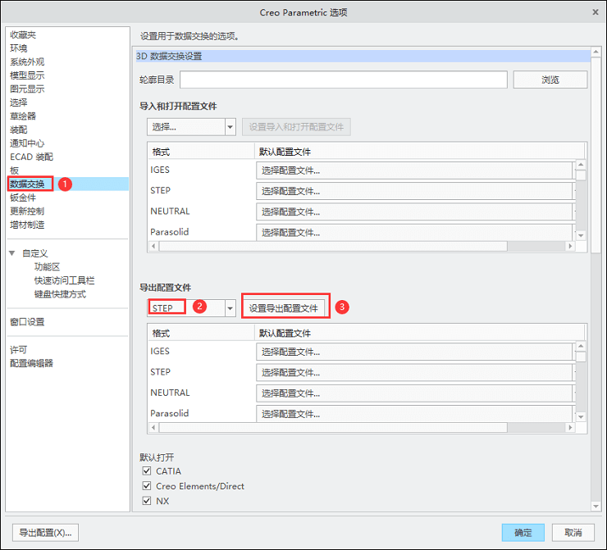
Task: Choose export STEP 选择配置文件 dropdown
Action: point(414,372)
